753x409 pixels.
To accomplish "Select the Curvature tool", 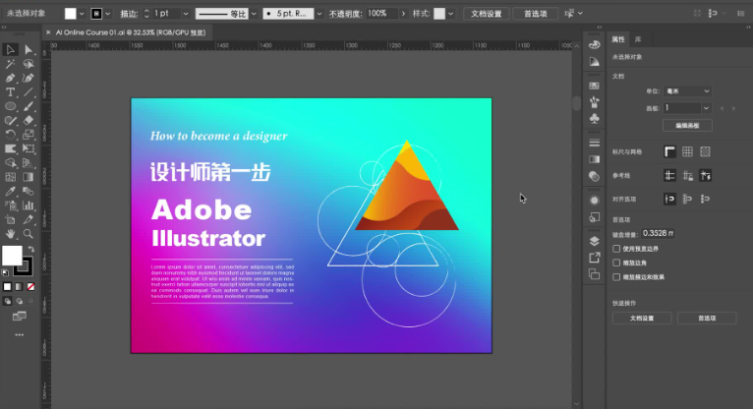I will click(x=29, y=78).
